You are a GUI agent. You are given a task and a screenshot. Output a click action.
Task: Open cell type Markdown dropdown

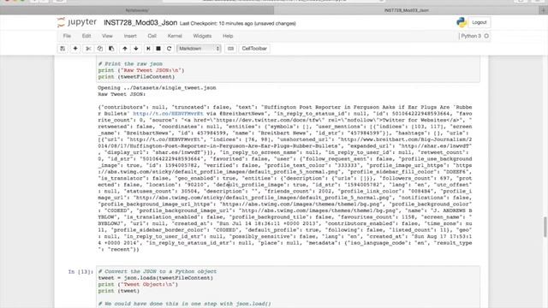point(199,49)
